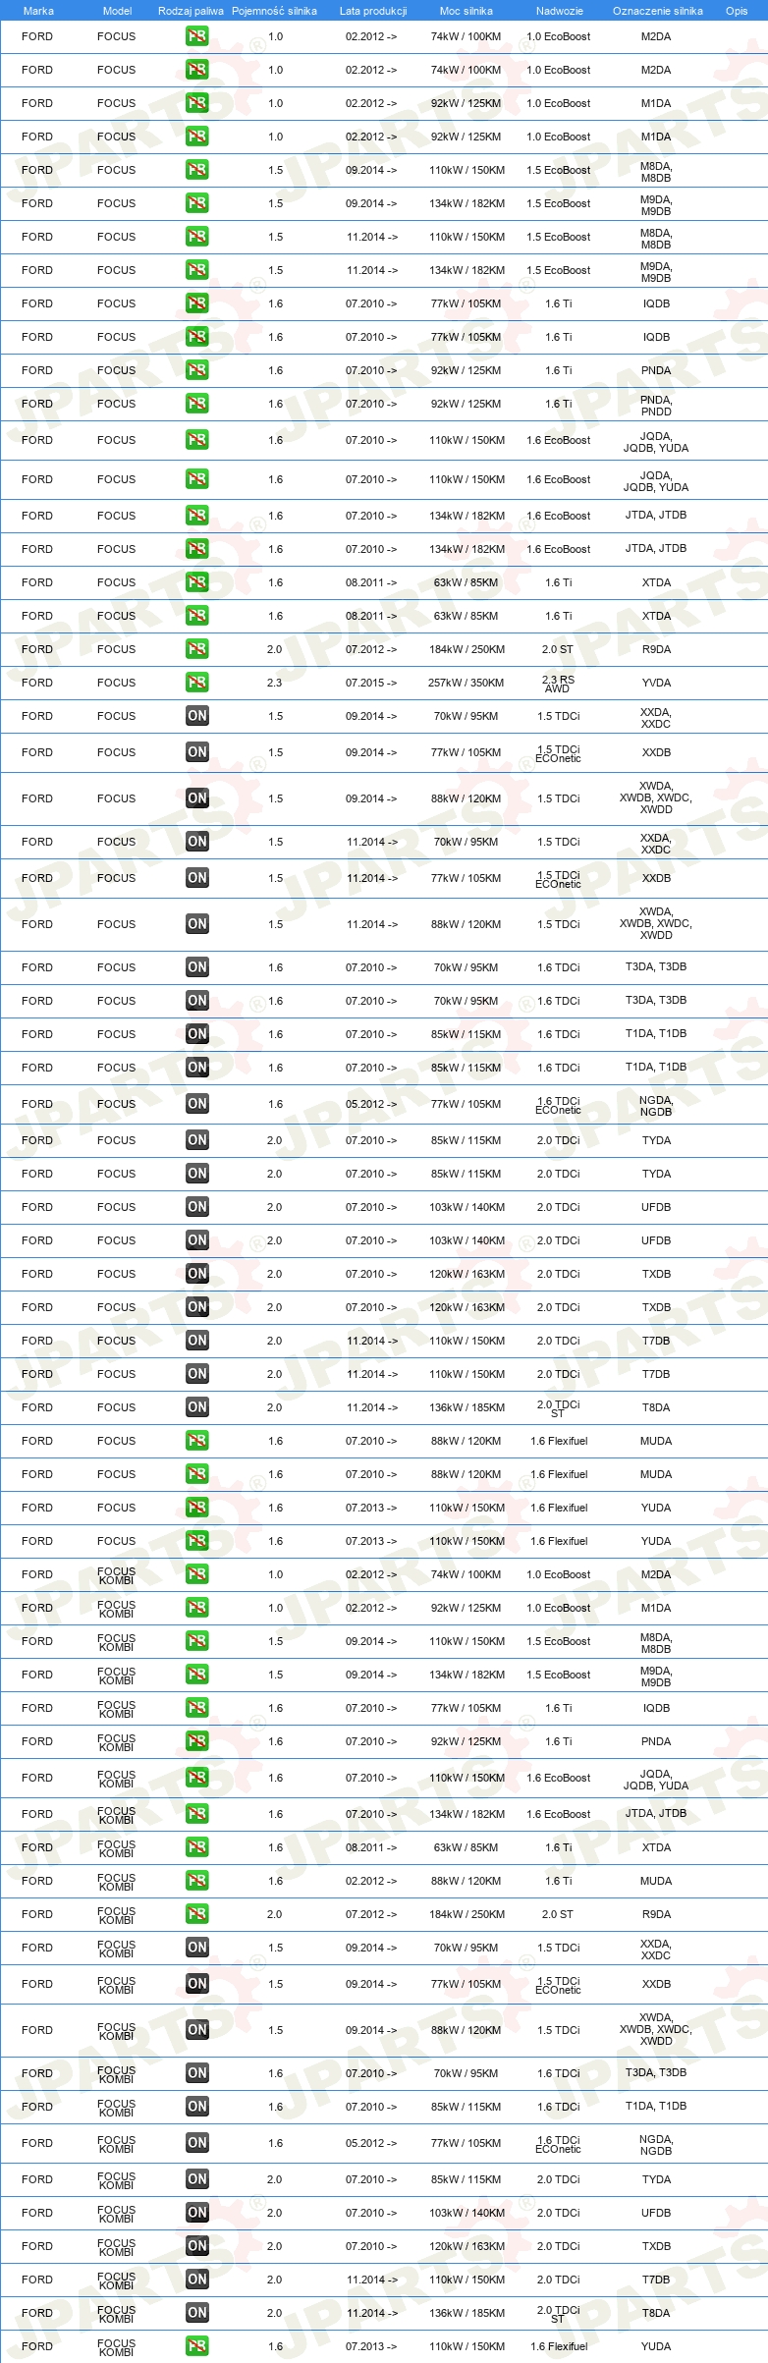
Task: Click ON icon in FOCUS KOMBI XXDA, XXDC row
Action: click(x=196, y=1948)
